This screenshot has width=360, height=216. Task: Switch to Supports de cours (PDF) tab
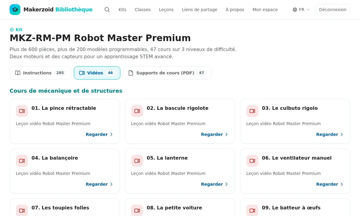[x=167, y=73]
